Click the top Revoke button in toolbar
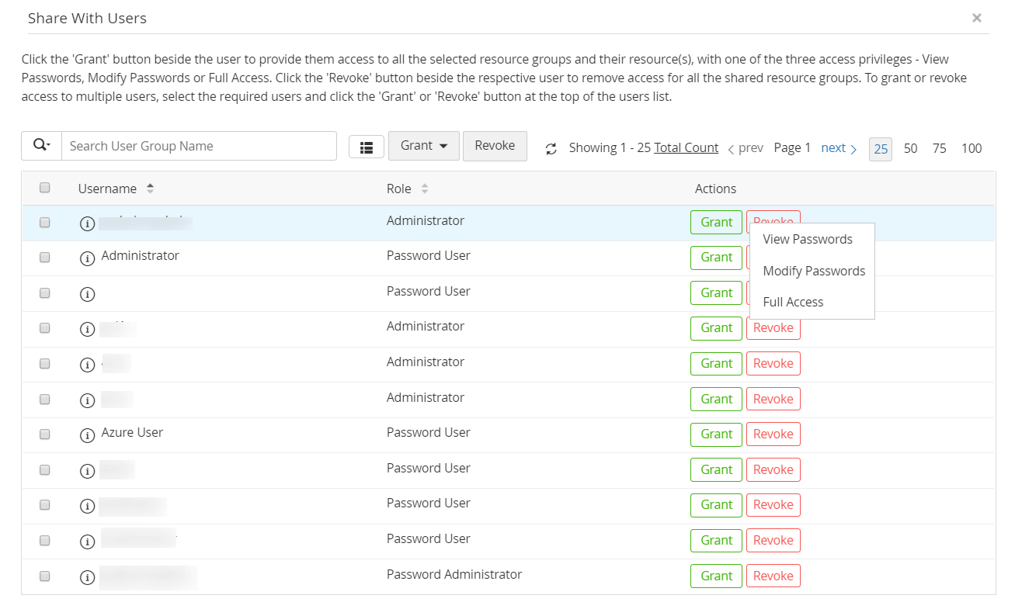This screenshot has width=1015, height=616. coord(495,146)
